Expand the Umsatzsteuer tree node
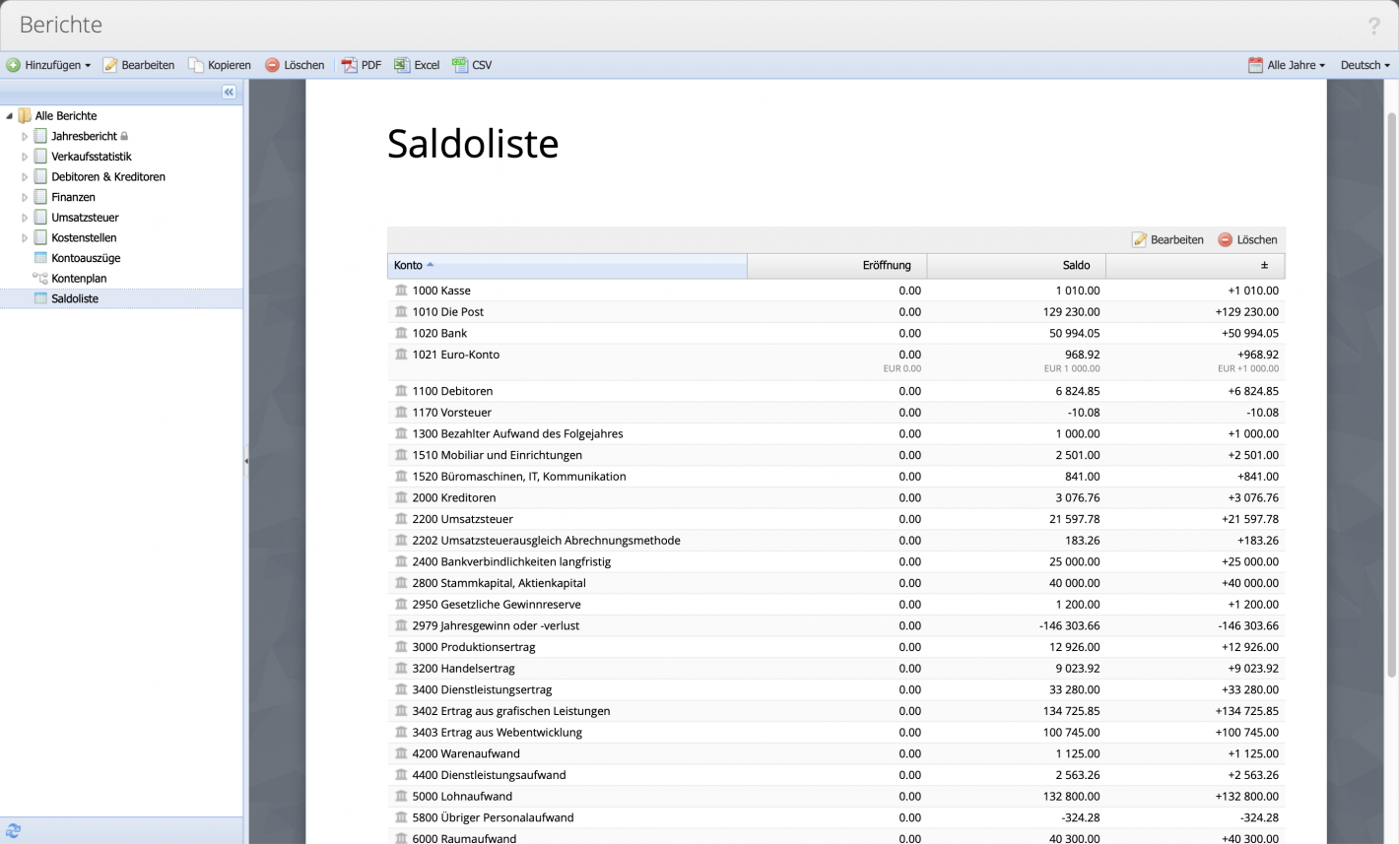This screenshot has width=1399, height=844. [x=25, y=217]
